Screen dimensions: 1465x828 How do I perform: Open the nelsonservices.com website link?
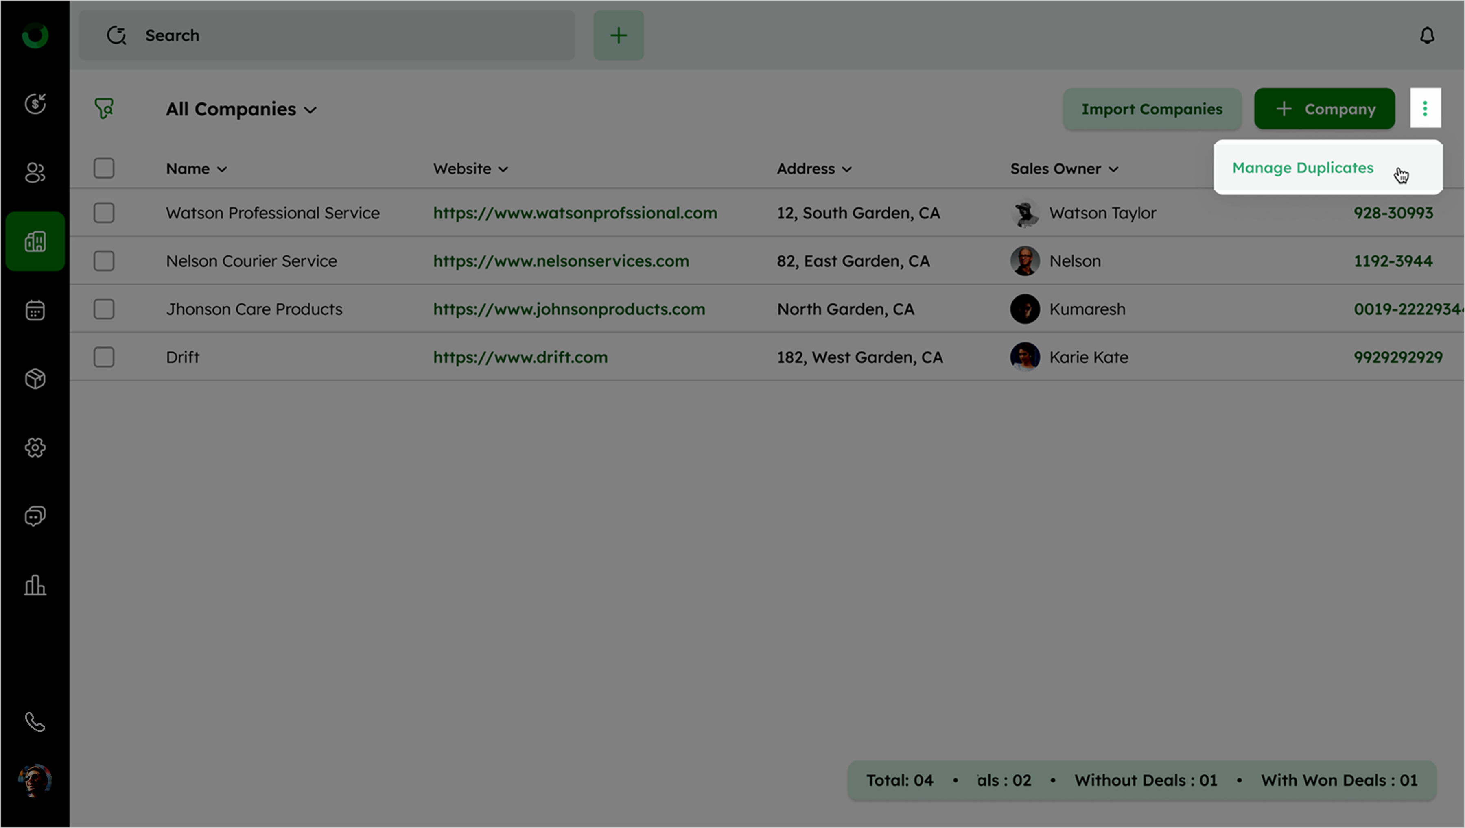560,261
